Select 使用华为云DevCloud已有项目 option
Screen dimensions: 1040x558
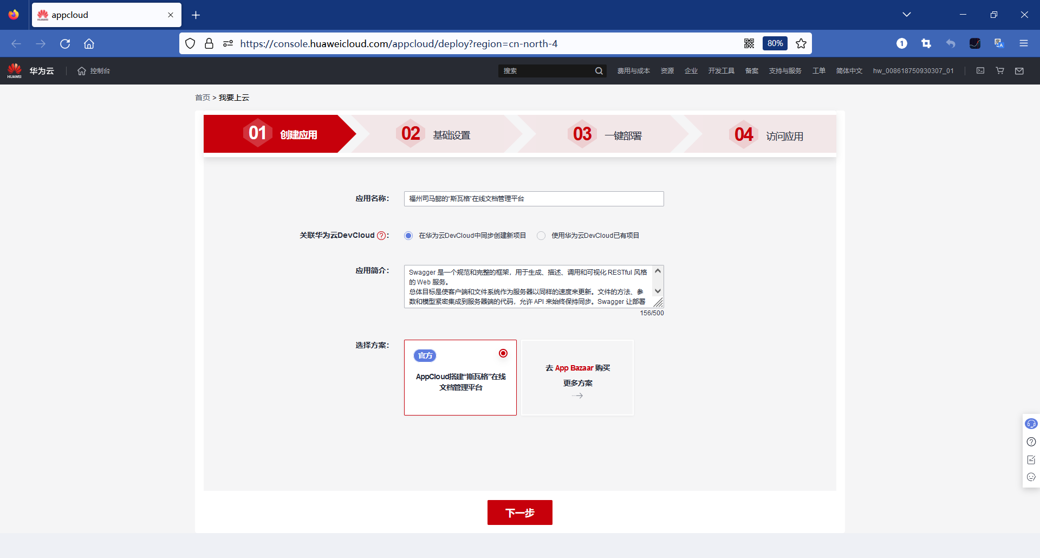[541, 236]
